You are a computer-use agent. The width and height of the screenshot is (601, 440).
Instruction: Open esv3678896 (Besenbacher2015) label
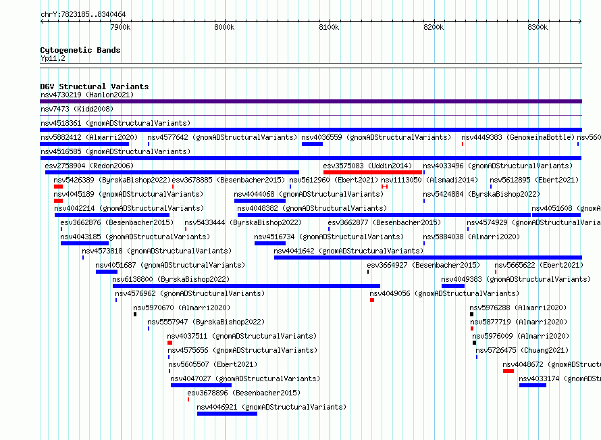244,393
